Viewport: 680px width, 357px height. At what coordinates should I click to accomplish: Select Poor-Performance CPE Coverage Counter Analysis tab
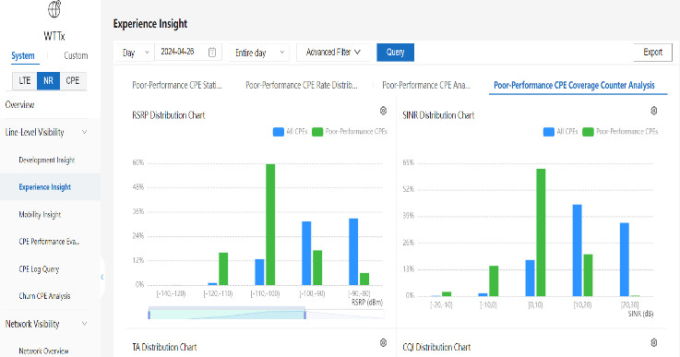574,85
